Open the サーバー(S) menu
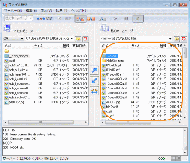Viewport: 190px width, 163px height. (x=13, y=11)
